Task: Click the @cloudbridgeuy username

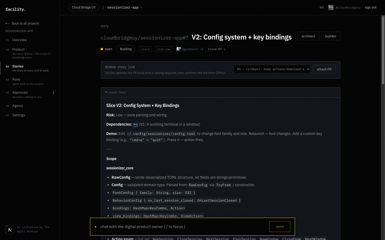Action: pyautogui.click(x=348, y=7)
